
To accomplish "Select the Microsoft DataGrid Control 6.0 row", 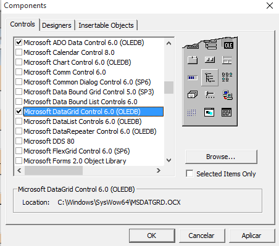I will click(93, 112).
